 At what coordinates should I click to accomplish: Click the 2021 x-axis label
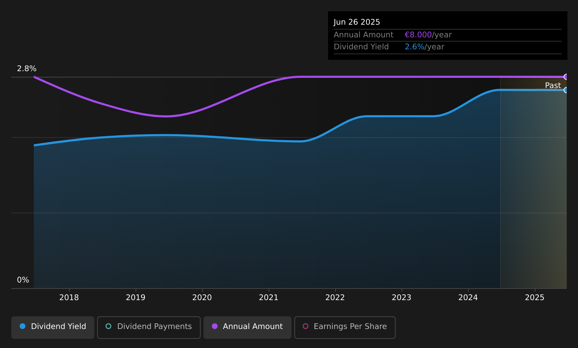tap(269, 298)
